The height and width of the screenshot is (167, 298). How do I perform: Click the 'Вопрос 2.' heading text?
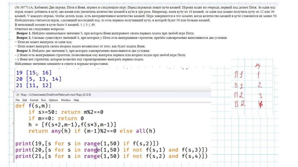pyautogui.click(x=24, y=38)
